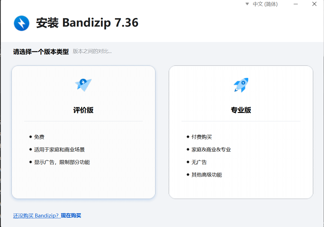Close the Bandizip installer window
This screenshot has height=227, width=324.
[314, 4]
